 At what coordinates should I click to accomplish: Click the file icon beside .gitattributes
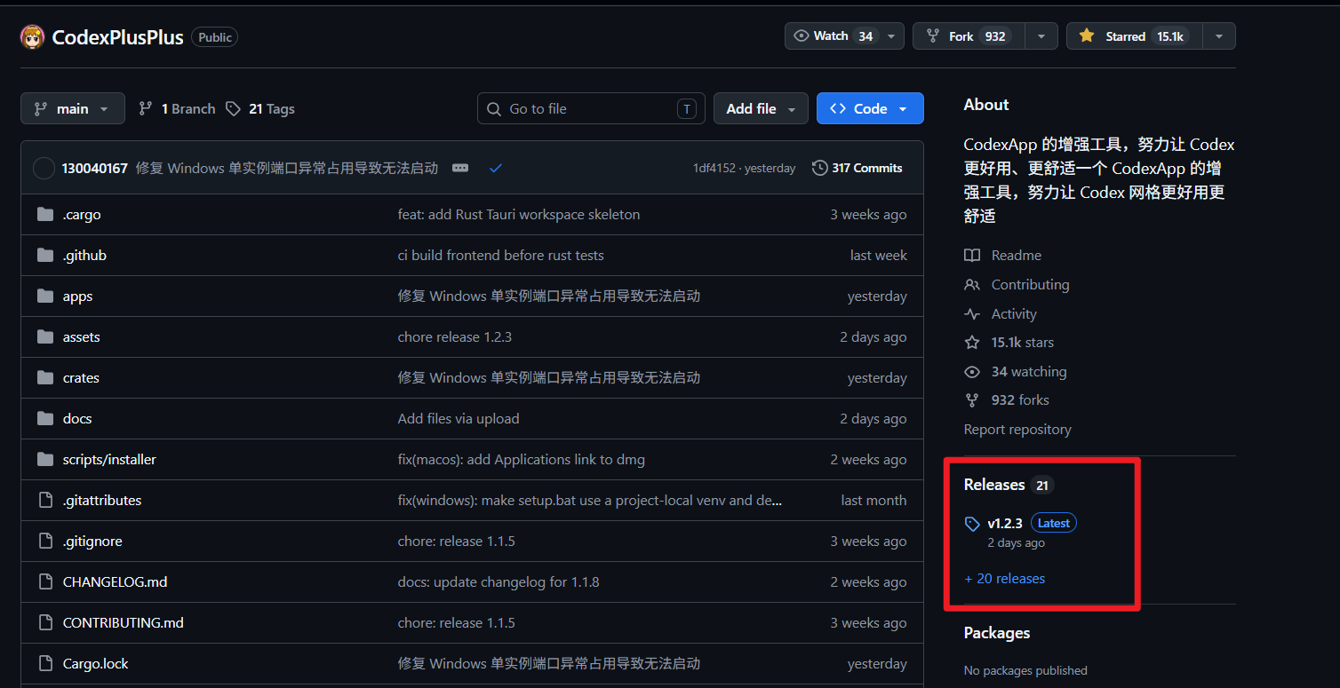pos(45,501)
